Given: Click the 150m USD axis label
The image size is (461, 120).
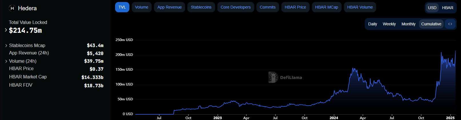Looking at the screenshot, I should [124, 70].
